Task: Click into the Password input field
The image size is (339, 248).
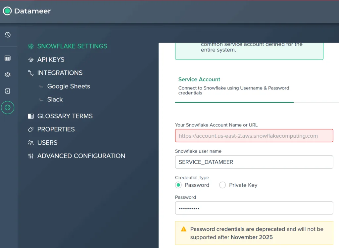Action: [254, 208]
